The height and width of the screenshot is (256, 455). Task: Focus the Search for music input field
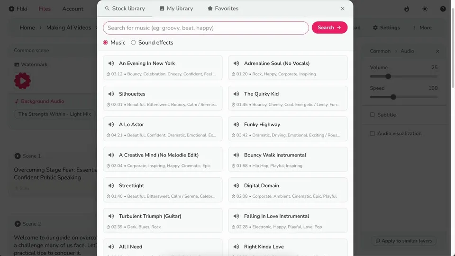point(206,28)
